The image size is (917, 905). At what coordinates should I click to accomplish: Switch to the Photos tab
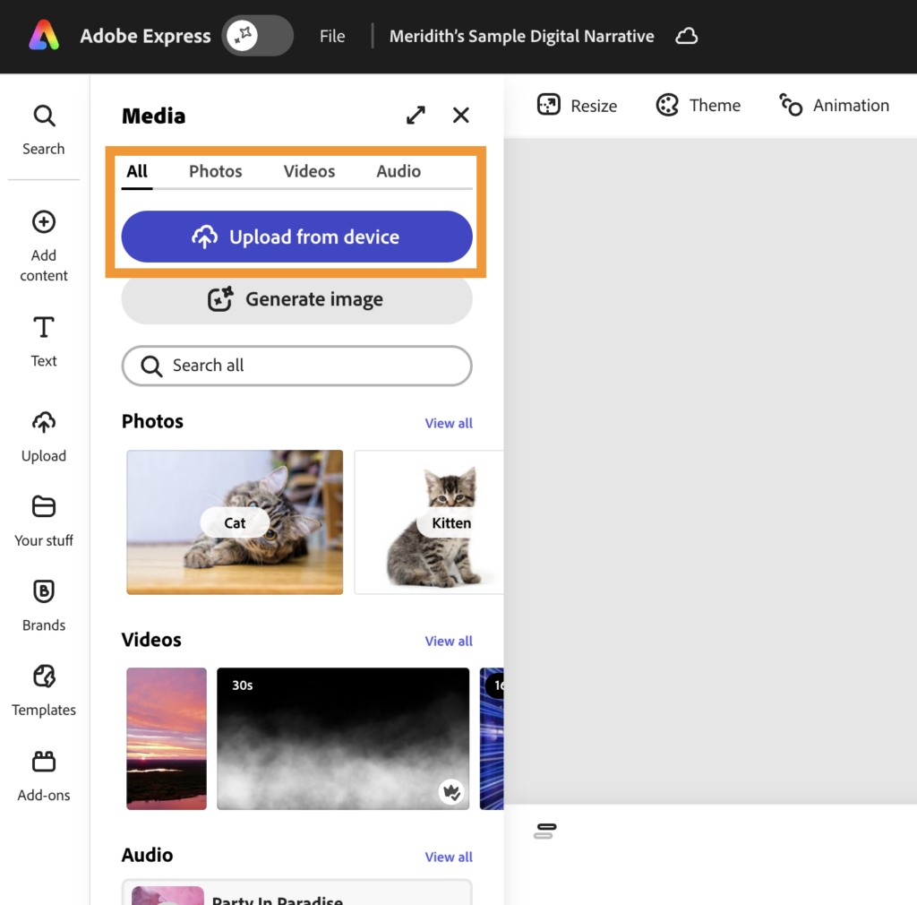(215, 171)
